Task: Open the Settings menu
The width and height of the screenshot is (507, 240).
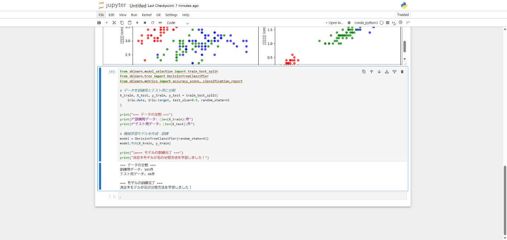Action: click(x=171, y=15)
